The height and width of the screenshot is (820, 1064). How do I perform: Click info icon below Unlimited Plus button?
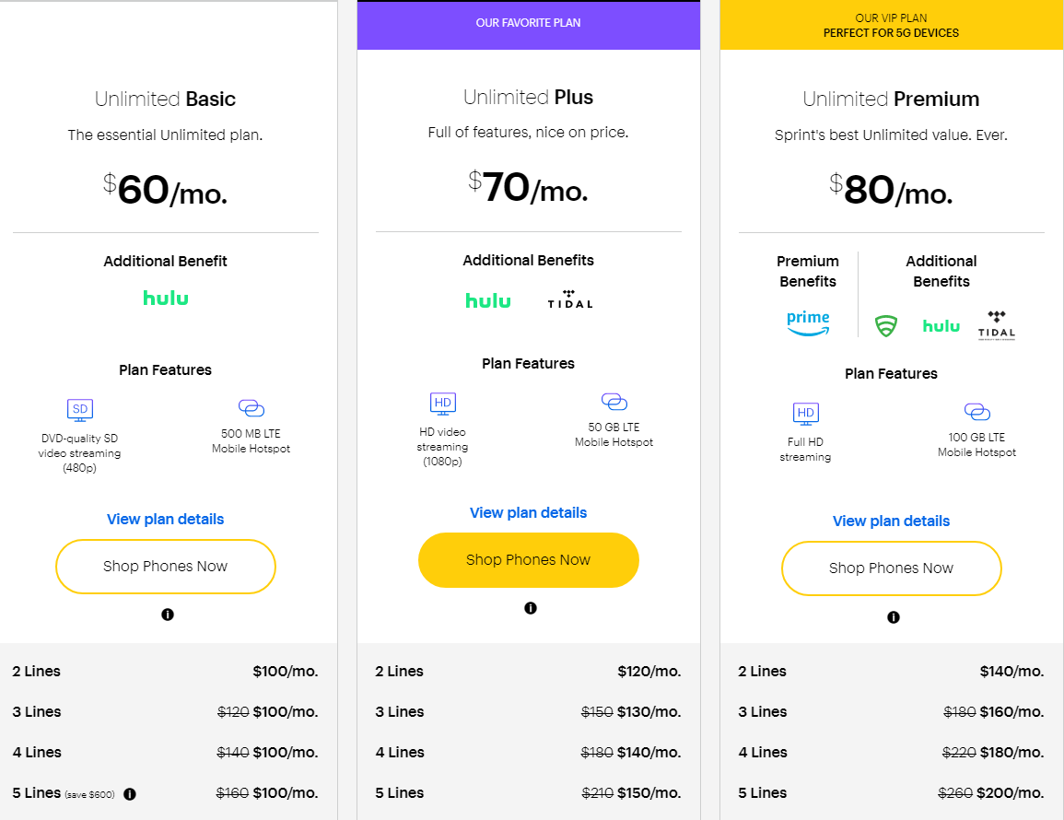[x=531, y=608]
